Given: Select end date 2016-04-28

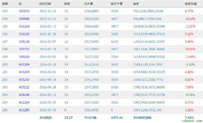Looking at the screenshot, I should pos(48,87).
